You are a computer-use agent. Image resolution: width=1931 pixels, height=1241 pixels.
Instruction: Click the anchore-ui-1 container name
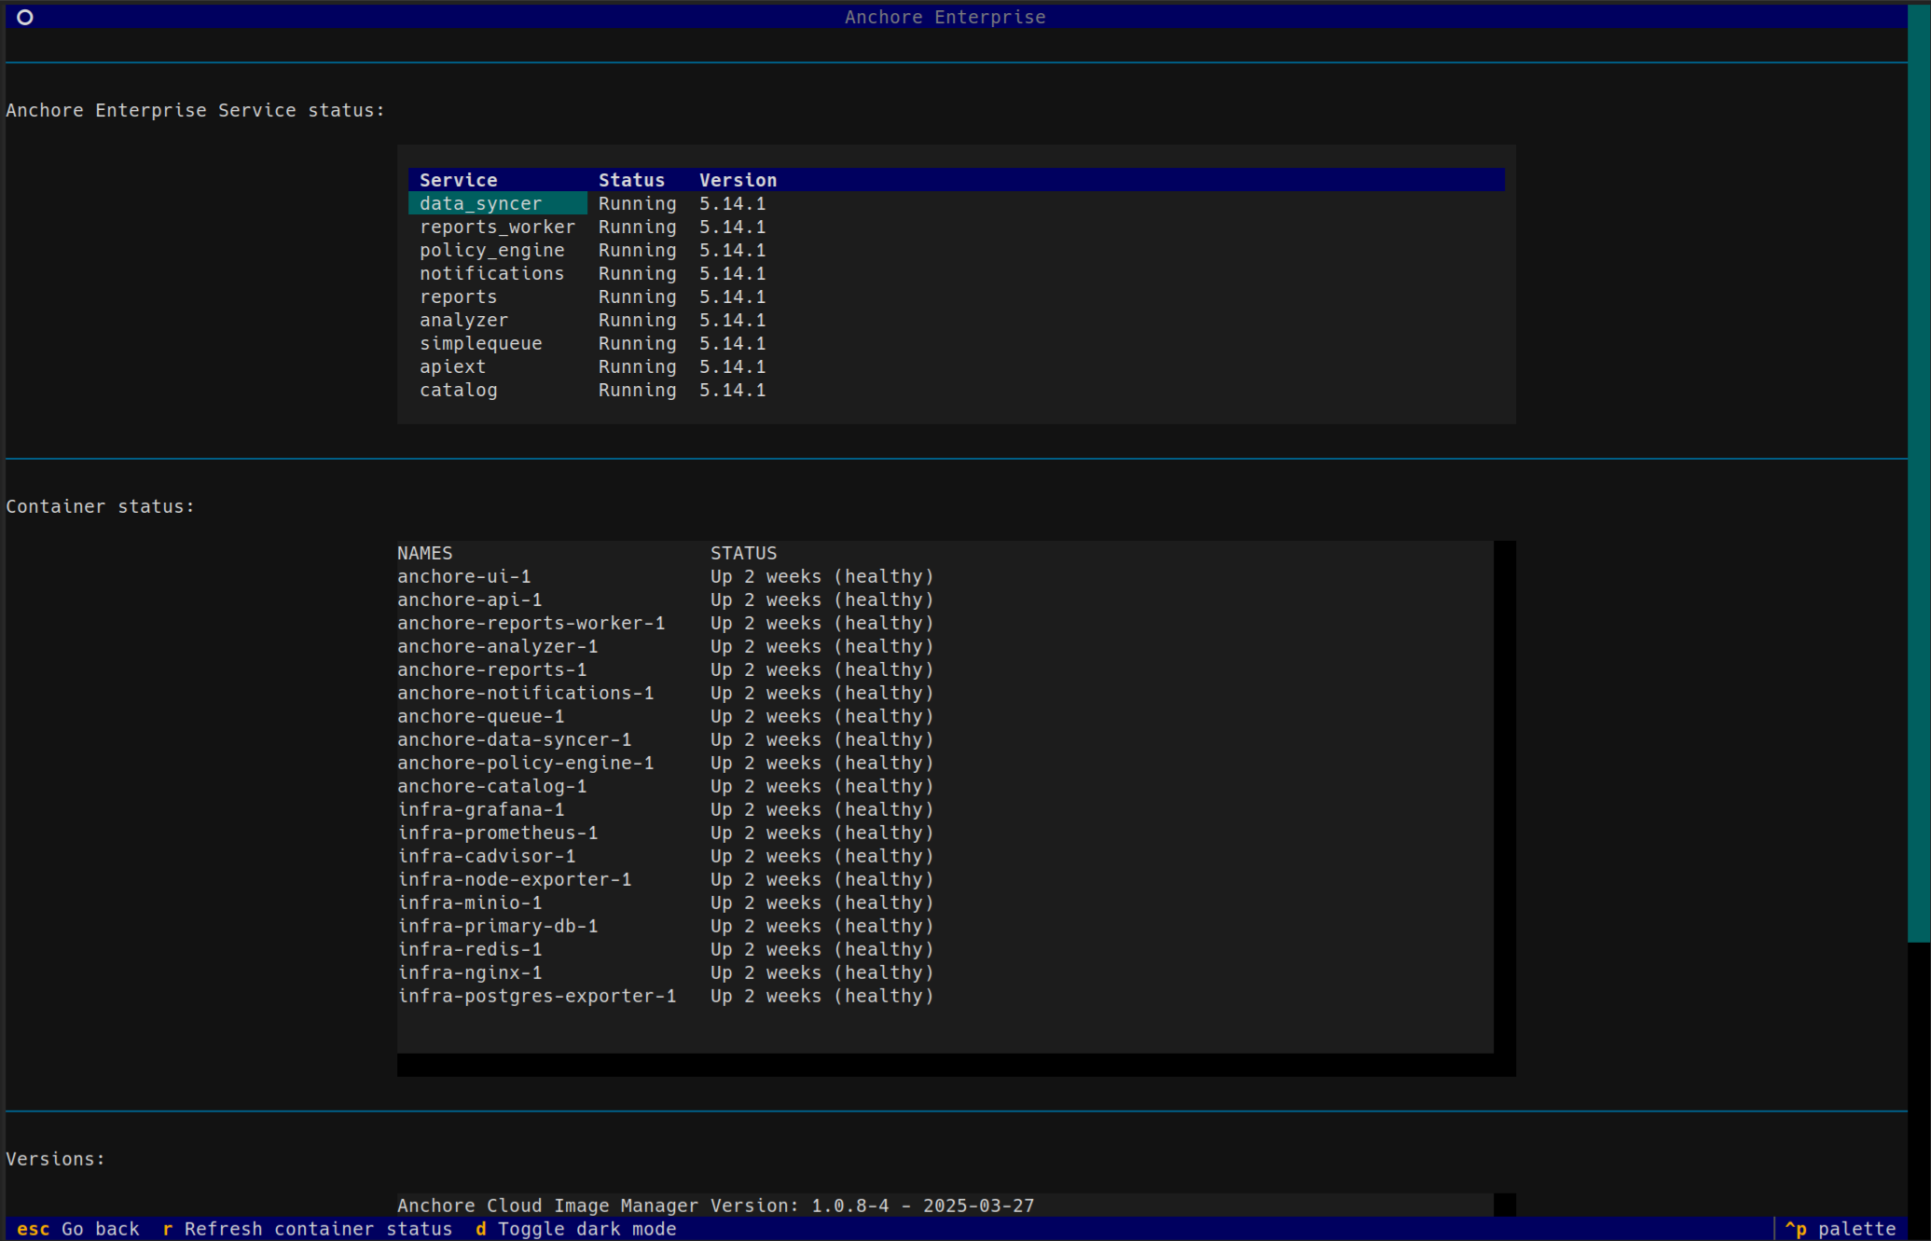463,576
